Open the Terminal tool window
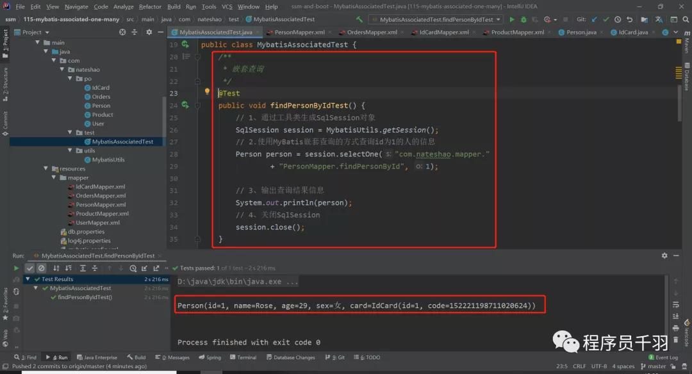692x374 pixels. coord(243,357)
